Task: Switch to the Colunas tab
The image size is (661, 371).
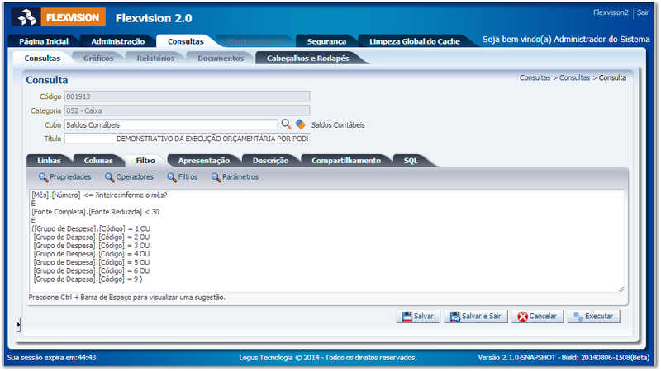Action: (98, 161)
